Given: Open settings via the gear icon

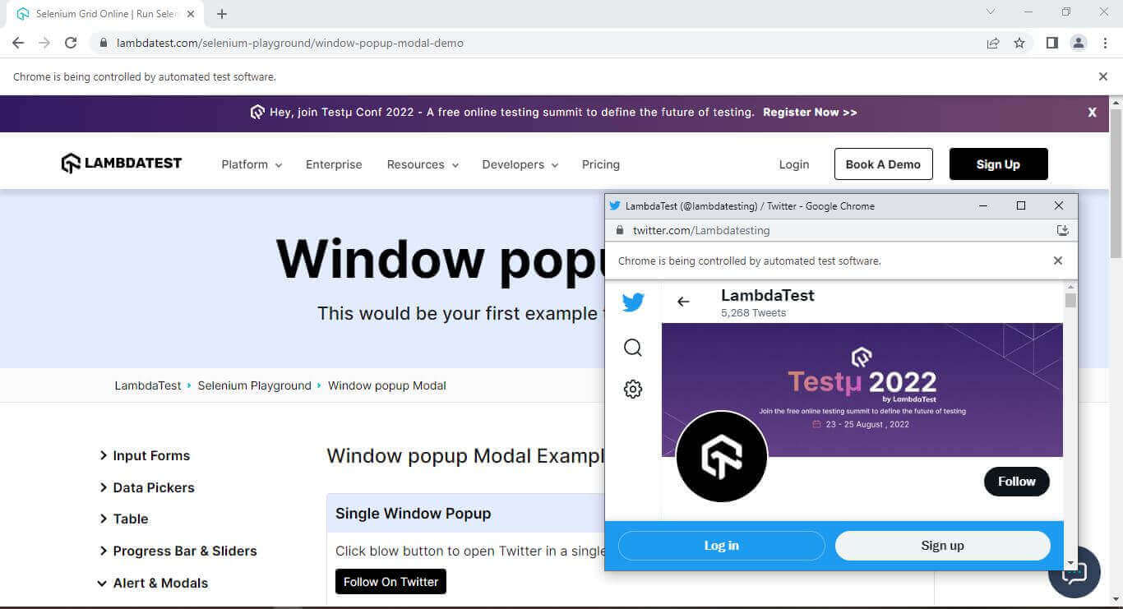Looking at the screenshot, I should click(633, 389).
